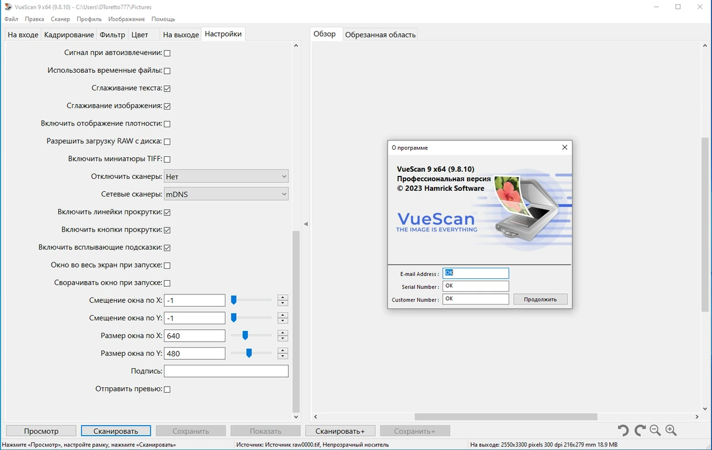Screen dimensions: 712x450
Task: Switch to the Обрезанная область tab
Action: [380, 35]
